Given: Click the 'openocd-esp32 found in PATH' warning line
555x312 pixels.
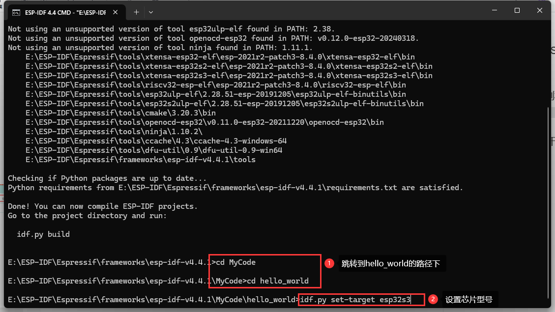Looking at the screenshot, I should [213, 38].
